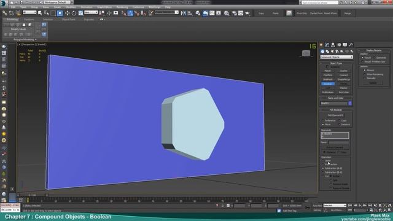
Task: Click the Unlink Selection tool
Action: (11, 13)
